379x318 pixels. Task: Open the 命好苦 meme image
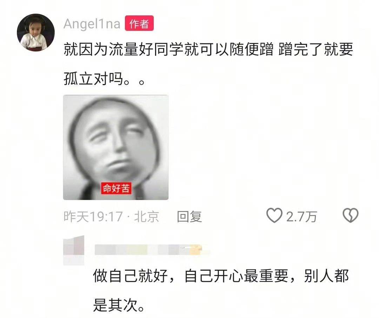(116, 147)
